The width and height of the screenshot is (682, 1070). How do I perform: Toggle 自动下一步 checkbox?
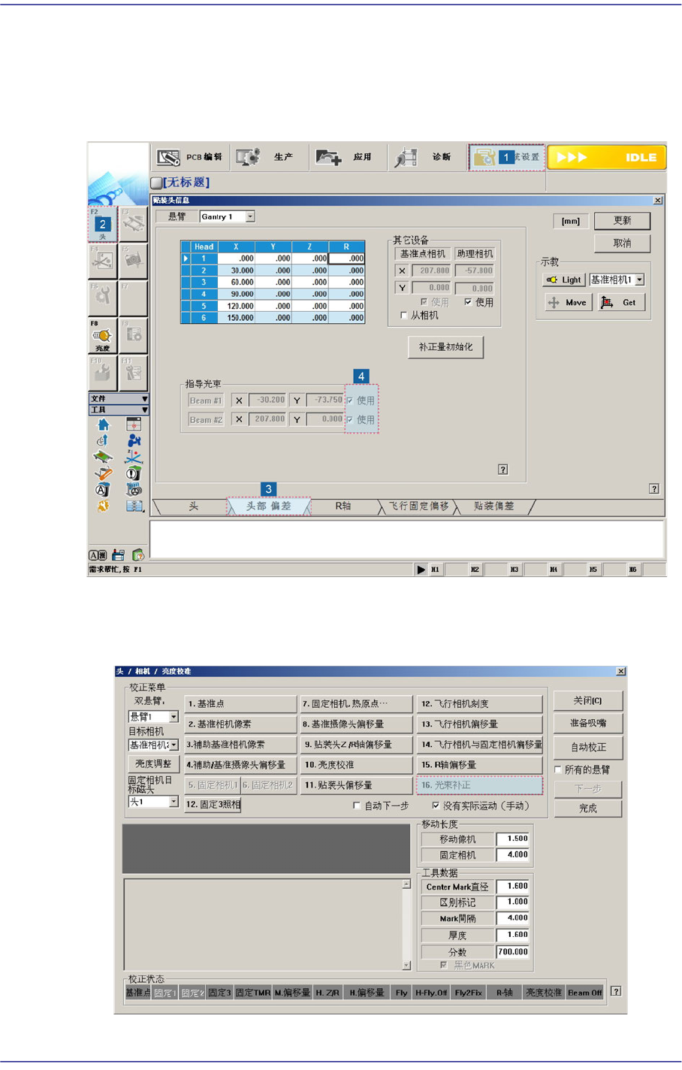pos(357,806)
